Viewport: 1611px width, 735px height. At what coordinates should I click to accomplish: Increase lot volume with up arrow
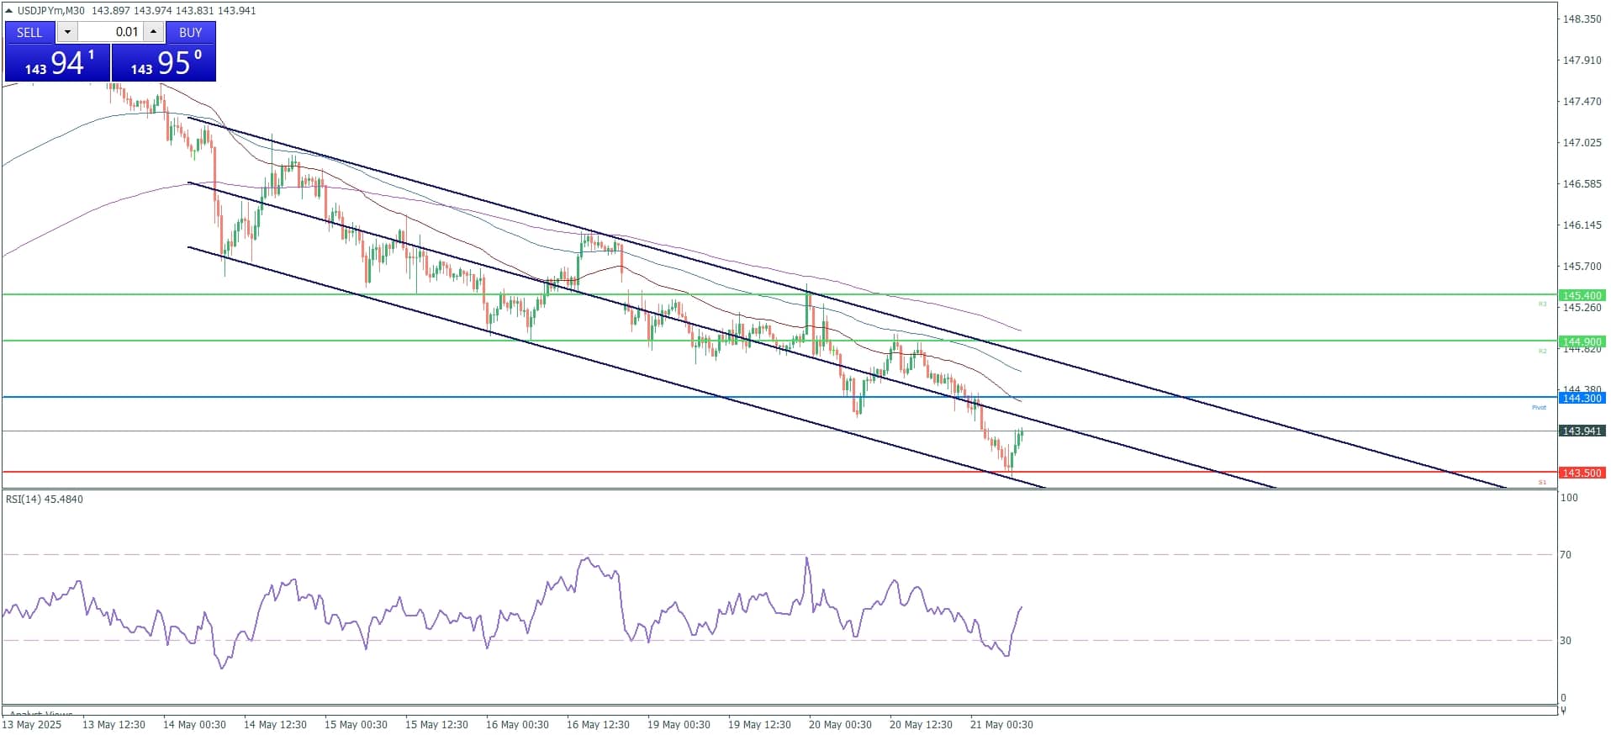153,32
